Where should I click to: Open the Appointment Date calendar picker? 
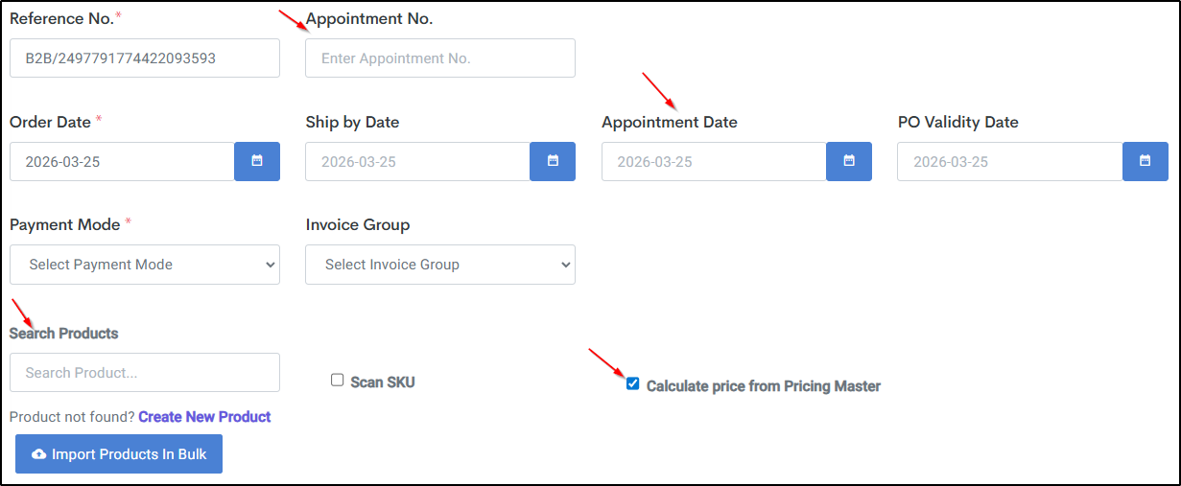[849, 161]
